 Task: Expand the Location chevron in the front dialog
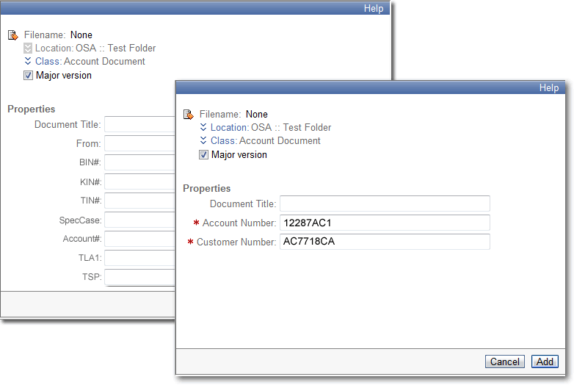tap(203, 127)
